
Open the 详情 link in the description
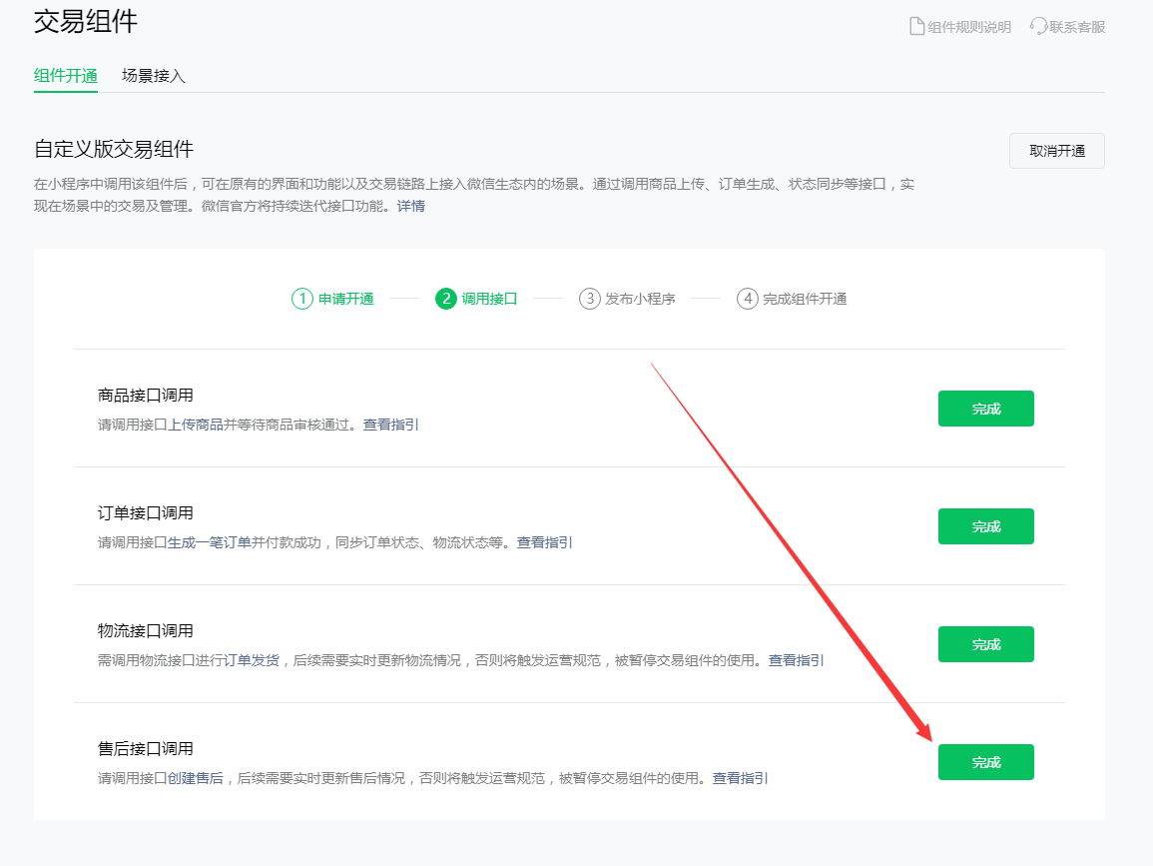pyautogui.click(x=411, y=206)
